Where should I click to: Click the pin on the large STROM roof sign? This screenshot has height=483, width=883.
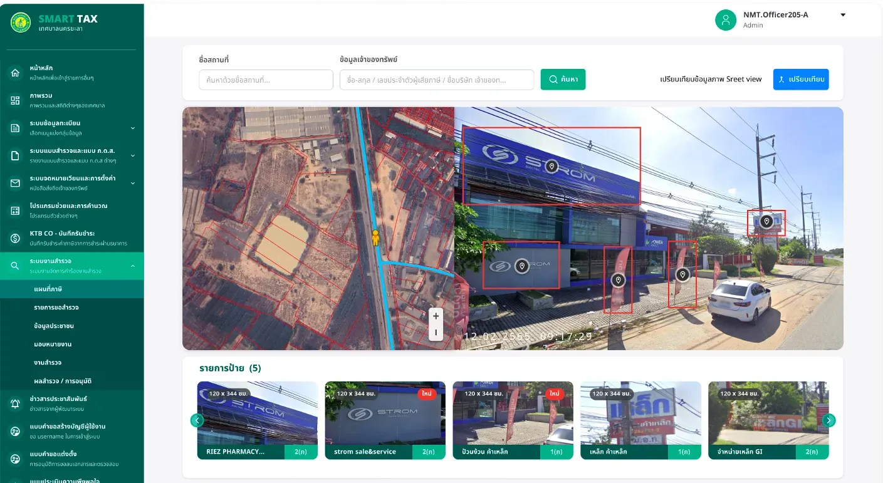coord(551,166)
